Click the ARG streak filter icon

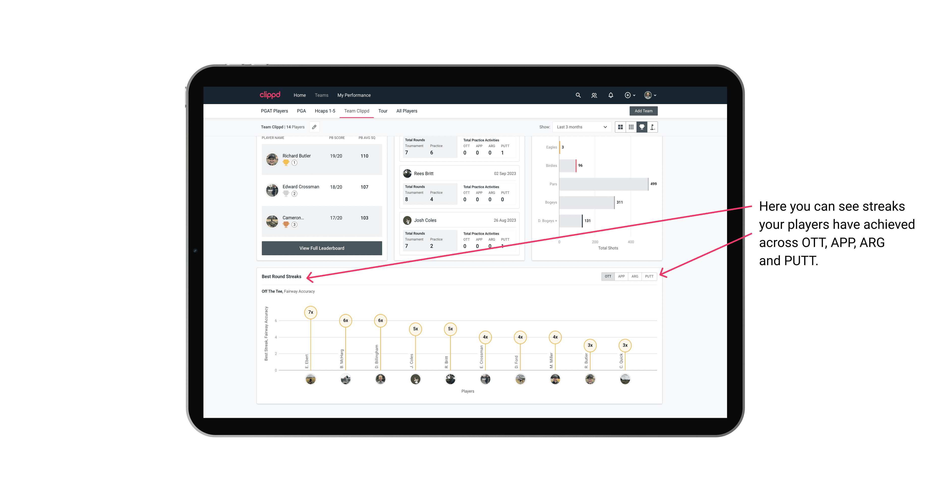tap(635, 276)
